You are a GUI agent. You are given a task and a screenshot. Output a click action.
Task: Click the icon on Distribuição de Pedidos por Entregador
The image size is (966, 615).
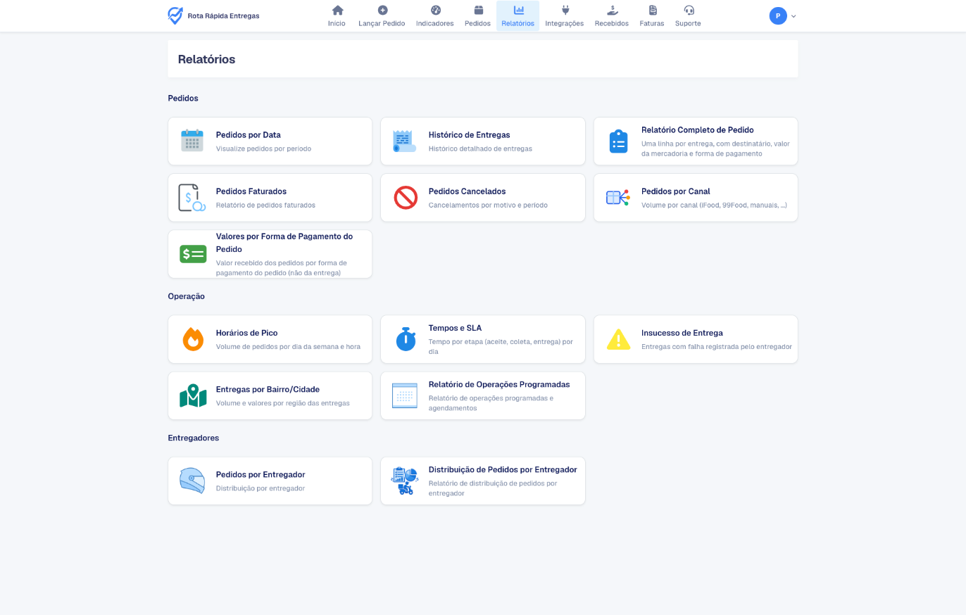pyautogui.click(x=405, y=481)
